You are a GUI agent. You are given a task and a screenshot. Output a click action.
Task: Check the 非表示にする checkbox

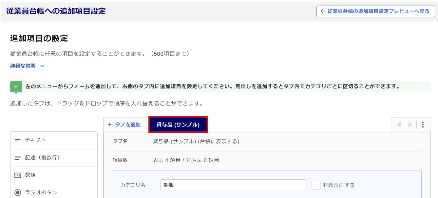pos(316,185)
